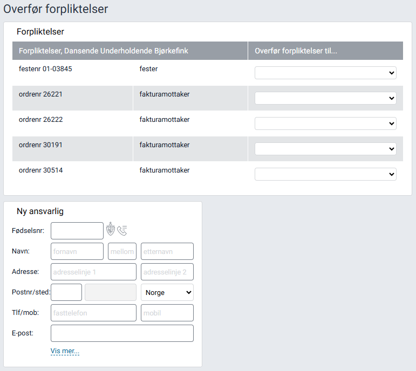The width and height of the screenshot is (416, 371).
Task: Click the national registry crest lookup icon
Action: (x=111, y=230)
